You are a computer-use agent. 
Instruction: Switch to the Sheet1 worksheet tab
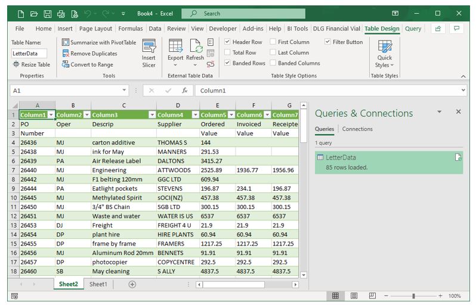(98, 285)
